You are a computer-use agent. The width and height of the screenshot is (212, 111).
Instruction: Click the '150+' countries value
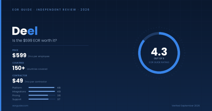[19, 68]
